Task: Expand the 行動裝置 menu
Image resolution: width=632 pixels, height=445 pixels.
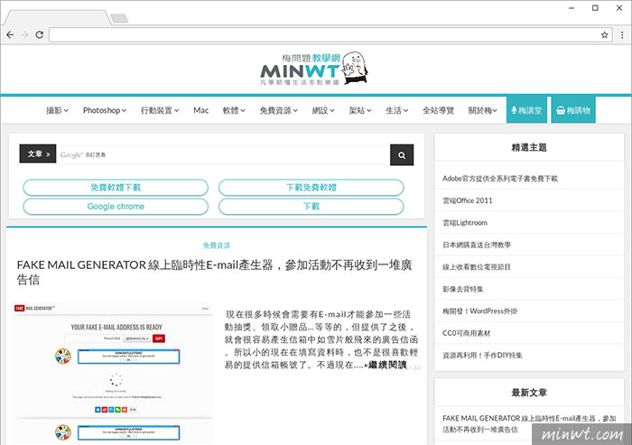Action: coord(160,110)
